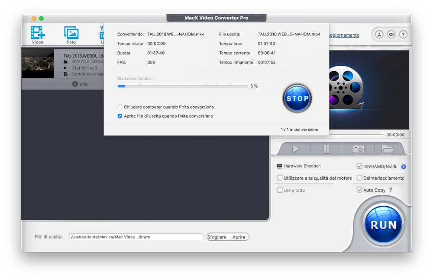Click the help question mark icon
This screenshot has width=433, height=280.
pos(403,35)
